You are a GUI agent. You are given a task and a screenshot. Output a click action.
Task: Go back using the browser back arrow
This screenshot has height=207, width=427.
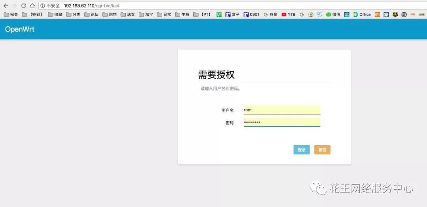click(x=6, y=6)
